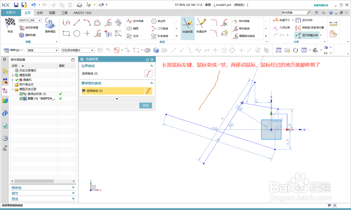Click the 多边形 polygon tool

point(159,21)
